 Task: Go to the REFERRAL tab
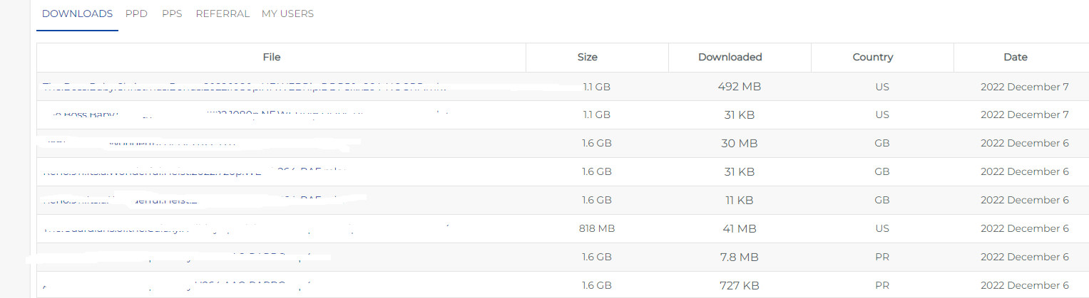223,14
